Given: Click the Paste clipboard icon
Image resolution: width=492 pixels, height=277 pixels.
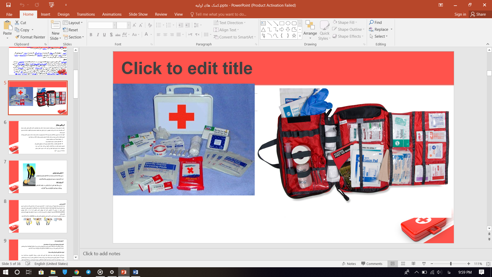Looking at the screenshot, I should coord(7,26).
